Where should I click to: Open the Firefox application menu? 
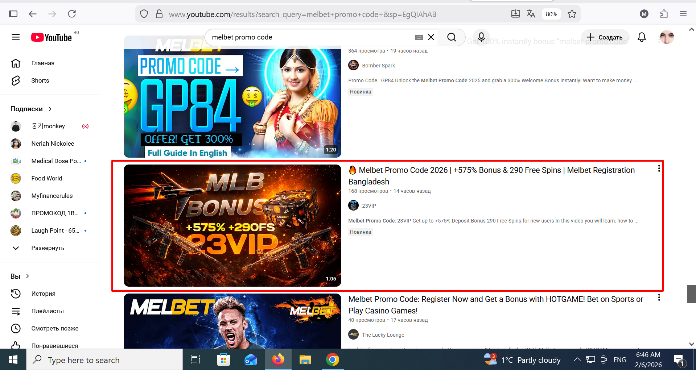[x=683, y=14]
